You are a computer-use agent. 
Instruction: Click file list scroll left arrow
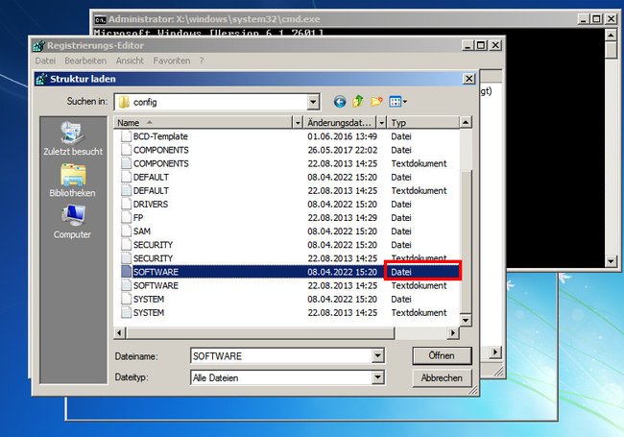click(x=119, y=332)
